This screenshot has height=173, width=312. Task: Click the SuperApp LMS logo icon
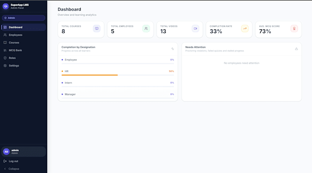pos(6,6)
